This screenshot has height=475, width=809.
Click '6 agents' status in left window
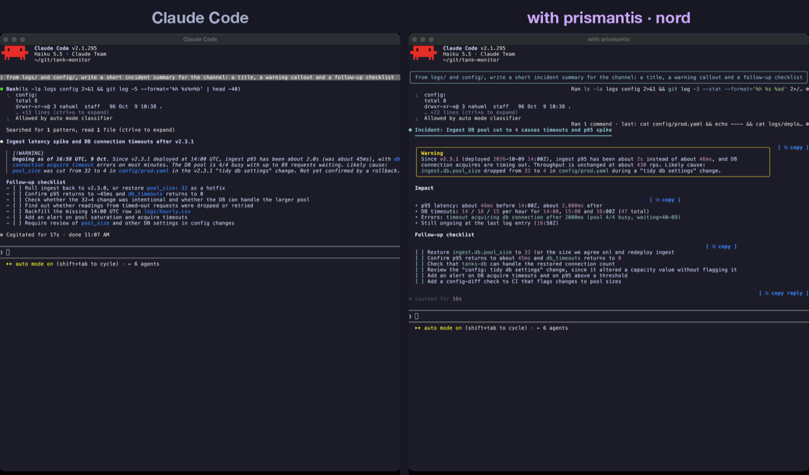pyautogui.click(x=145, y=264)
